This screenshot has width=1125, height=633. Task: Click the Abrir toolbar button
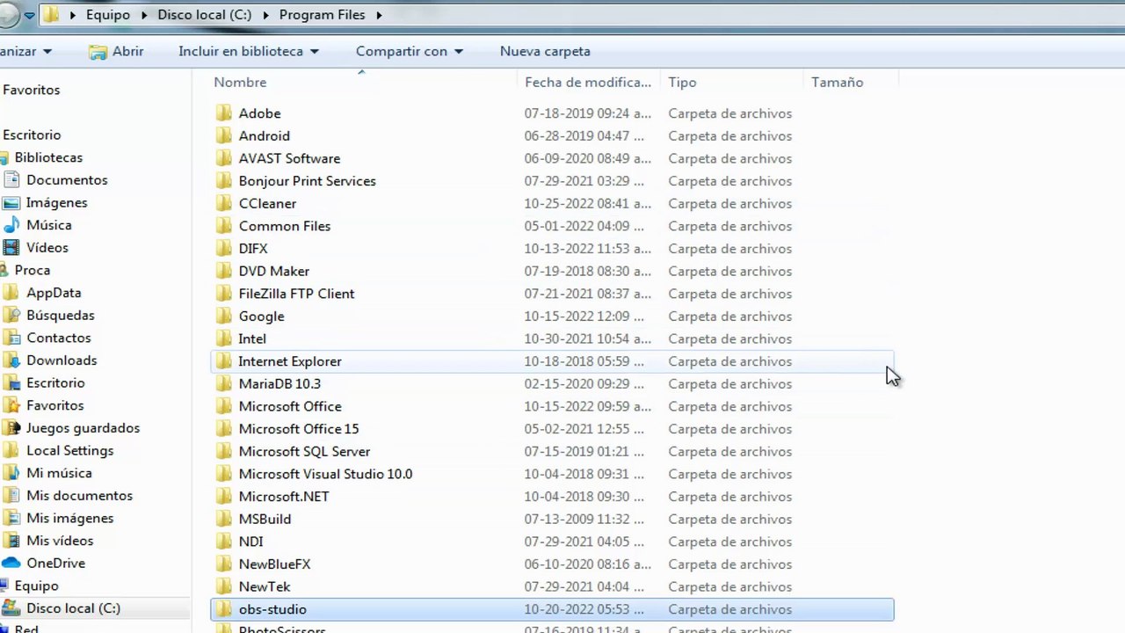116,51
